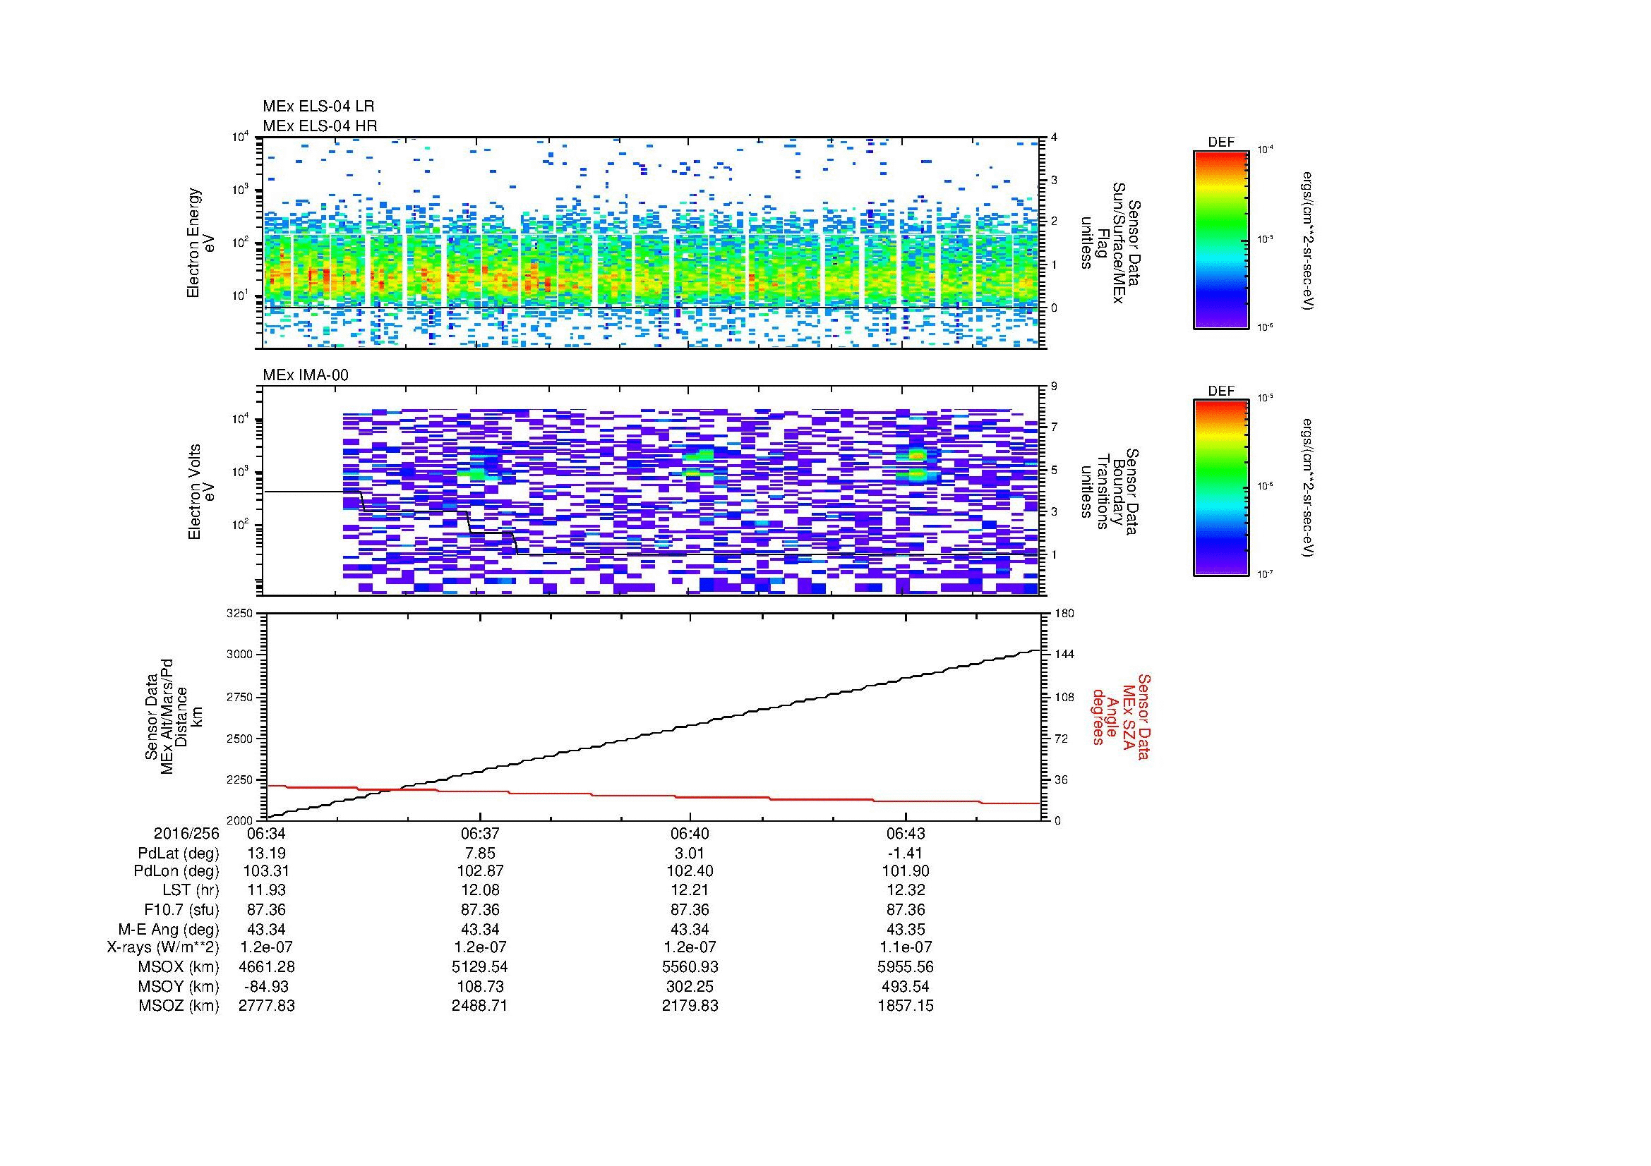The width and height of the screenshot is (1651, 1166).
Task: Click LST value '12.21'
Action: tap(690, 891)
